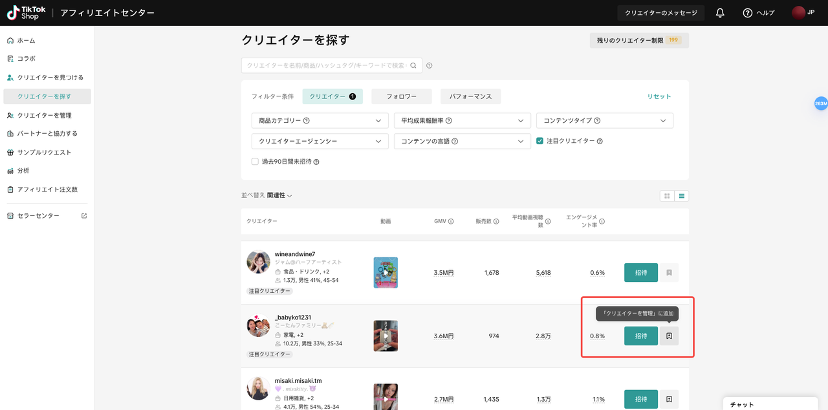The image size is (828, 410).
Task: Select クリエイターを探す submenu item
Action: pyautogui.click(x=47, y=96)
